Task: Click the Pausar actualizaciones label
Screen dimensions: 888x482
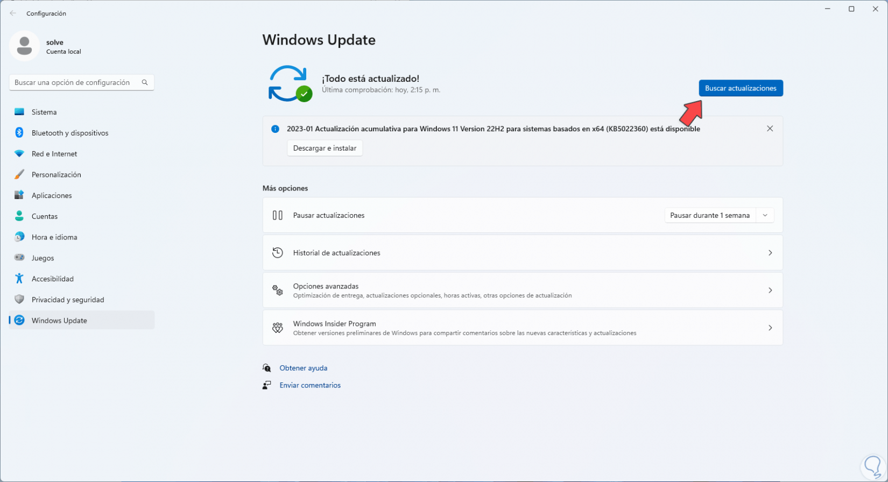Action: 329,215
